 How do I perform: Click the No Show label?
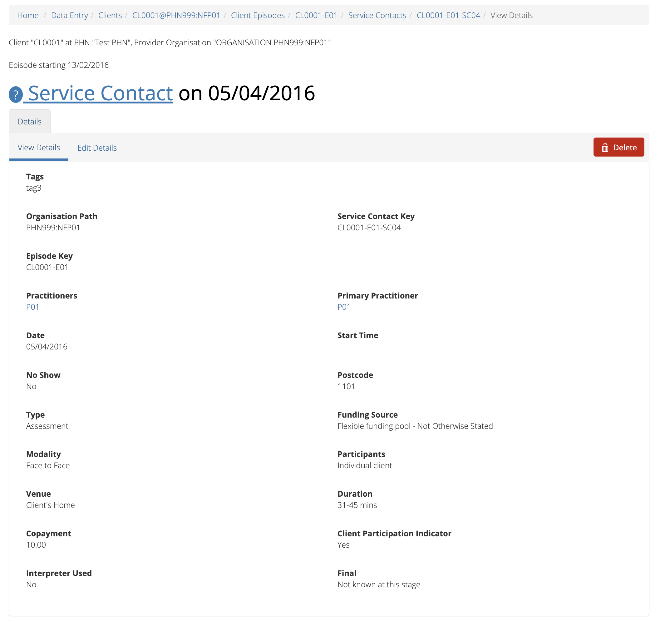pos(43,375)
